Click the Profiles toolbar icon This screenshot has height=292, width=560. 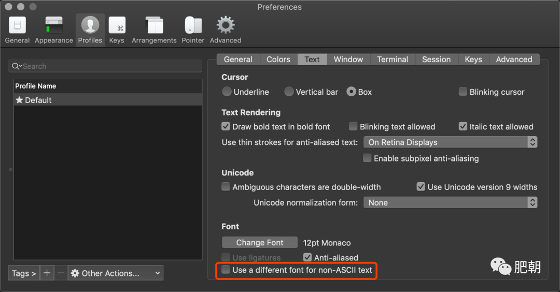click(x=90, y=25)
